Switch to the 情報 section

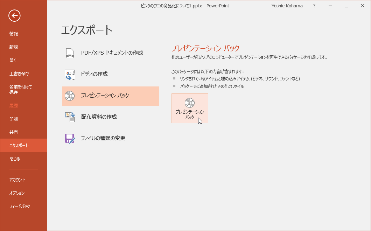pos(13,34)
